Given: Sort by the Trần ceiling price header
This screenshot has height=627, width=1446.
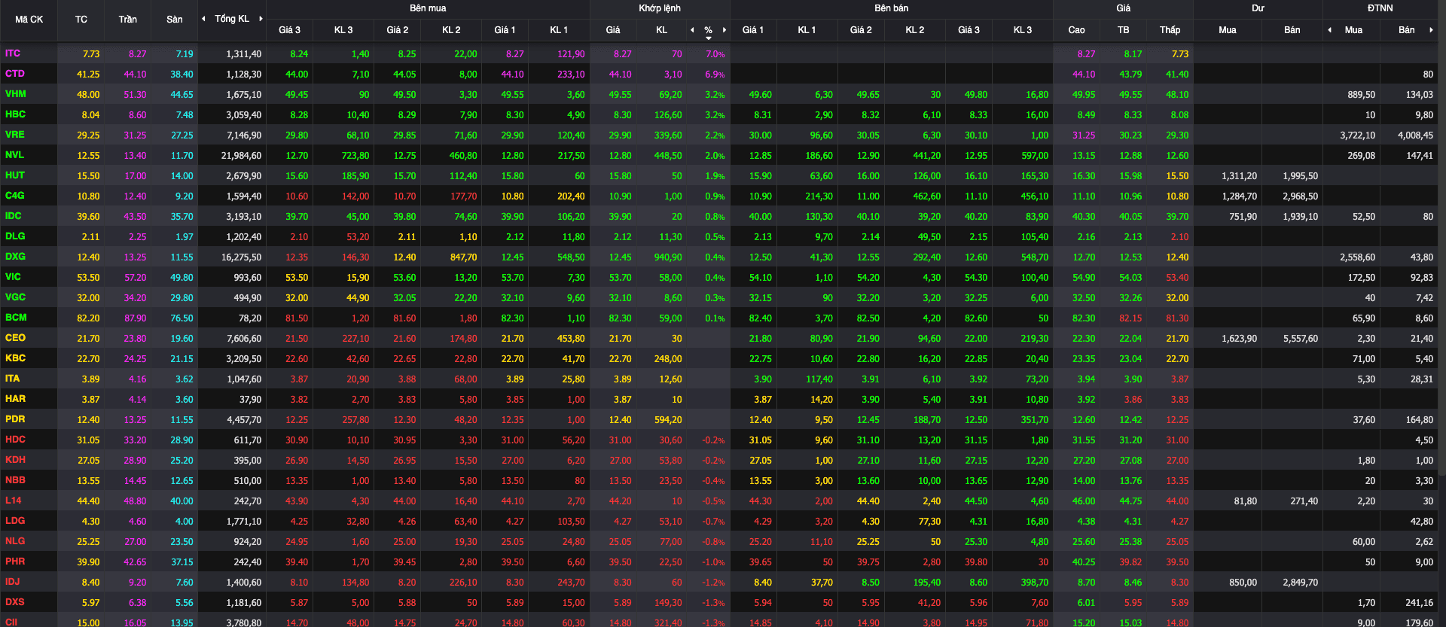Looking at the screenshot, I should (x=128, y=20).
